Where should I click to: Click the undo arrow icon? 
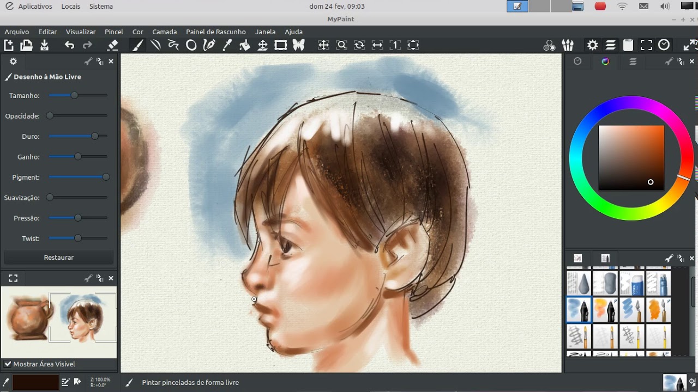69,45
